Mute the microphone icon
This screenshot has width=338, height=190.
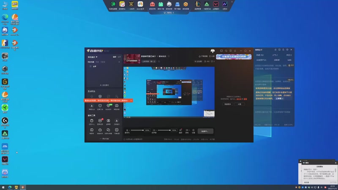pyautogui.click(x=127, y=130)
